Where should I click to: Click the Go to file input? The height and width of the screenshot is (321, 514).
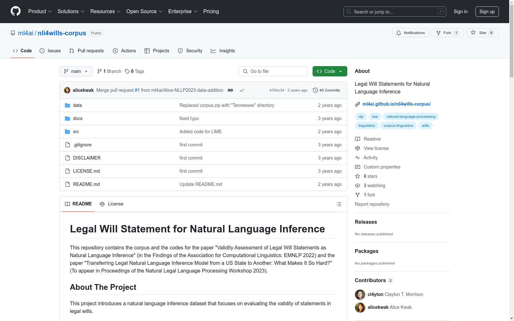pos(273,71)
